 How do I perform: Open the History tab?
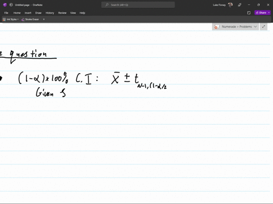(x=49, y=13)
